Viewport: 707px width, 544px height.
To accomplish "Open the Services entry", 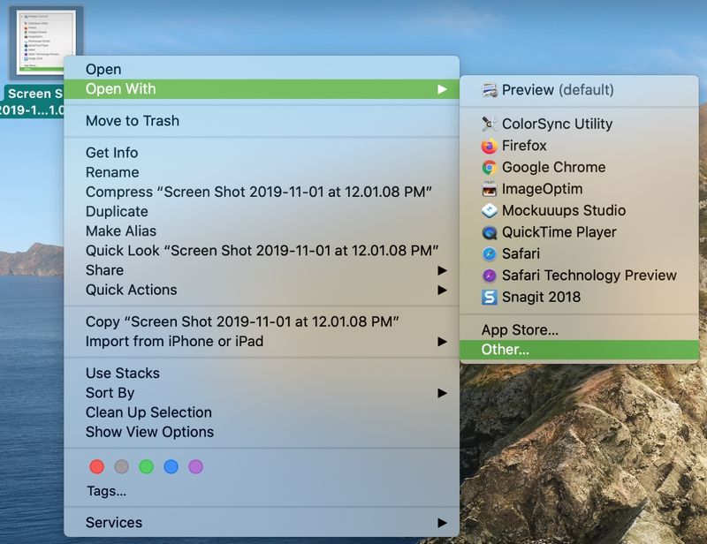I will coord(262,523).
